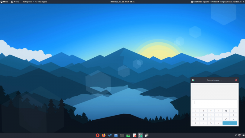This screenshot has width=245, height=138.
Task: Click the 1 button on calculator
Action: pyautogui.click(x=196, y=119)
